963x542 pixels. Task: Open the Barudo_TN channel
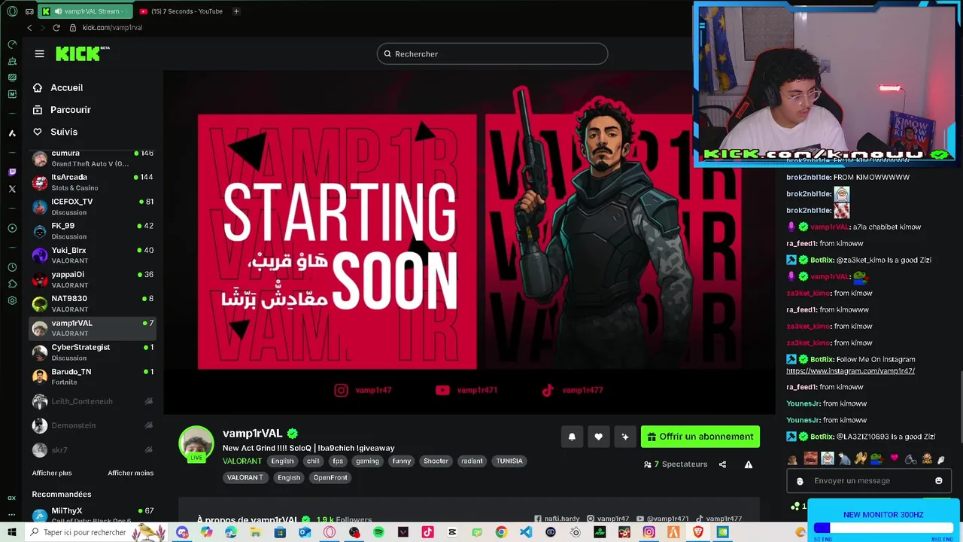[x=93, y=376]
